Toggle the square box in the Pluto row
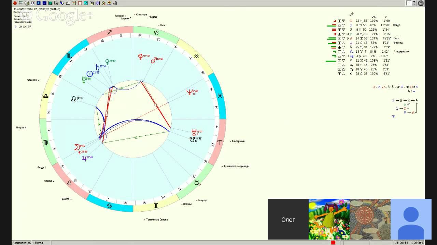This screenshot has width=437, height=245. click(339, 61)
